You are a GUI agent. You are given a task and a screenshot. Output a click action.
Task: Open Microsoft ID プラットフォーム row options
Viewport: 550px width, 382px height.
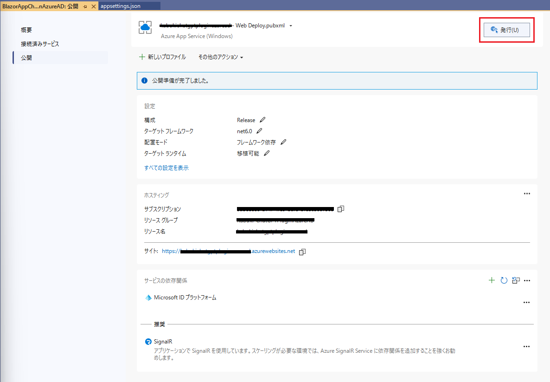click(526, 302)
